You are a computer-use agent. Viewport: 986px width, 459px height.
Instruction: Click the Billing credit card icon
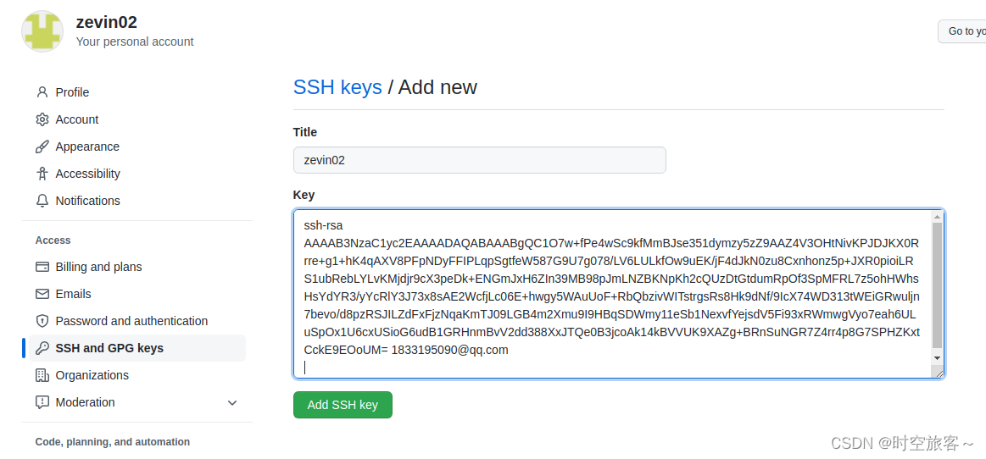(42, 267)
